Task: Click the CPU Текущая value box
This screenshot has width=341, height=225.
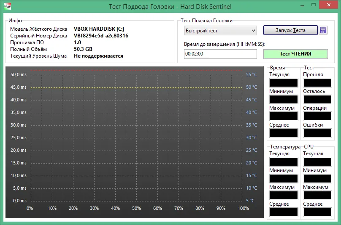Action: click(317, 161)
